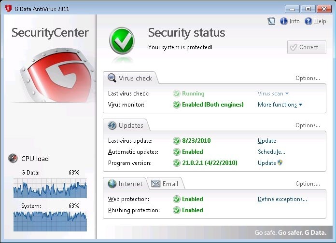Click the Help text link

tap(320, 21)
